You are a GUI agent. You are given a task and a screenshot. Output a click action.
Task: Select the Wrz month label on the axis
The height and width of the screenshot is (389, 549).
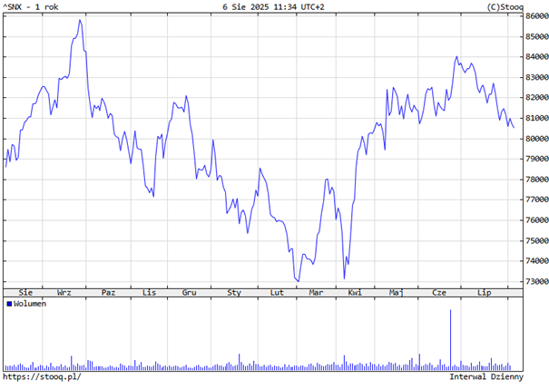click(65, 293)
